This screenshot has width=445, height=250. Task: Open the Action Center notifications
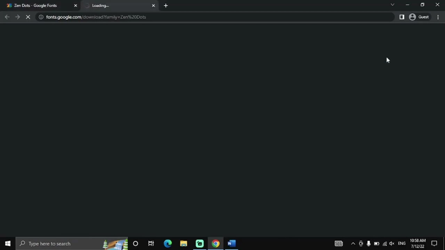pos(434,244)
